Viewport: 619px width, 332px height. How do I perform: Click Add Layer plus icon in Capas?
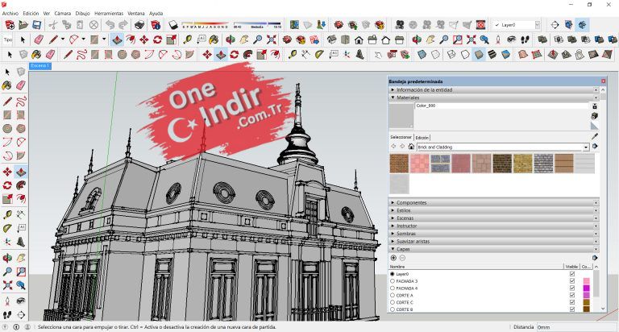coord(393,258)
